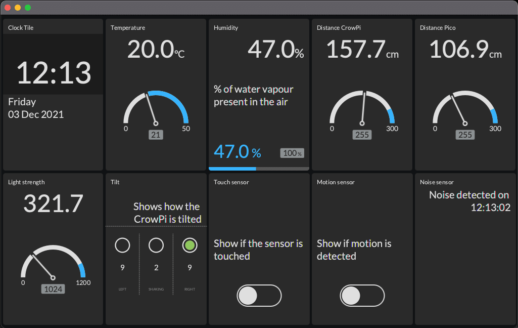Toggle the Touch sensor switch
This screenshot has width=518, height=328.
[x=259, y=296]
